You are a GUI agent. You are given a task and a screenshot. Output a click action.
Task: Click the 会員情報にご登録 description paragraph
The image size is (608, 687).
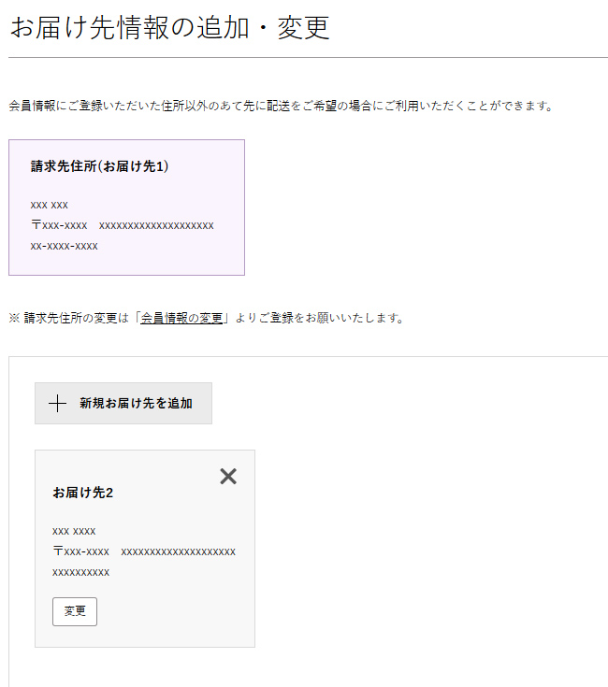[281, 106]
